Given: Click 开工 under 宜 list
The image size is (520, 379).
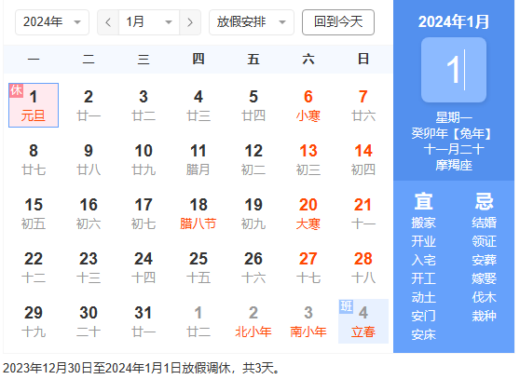Looking at the screenshot, I should 423,278.
